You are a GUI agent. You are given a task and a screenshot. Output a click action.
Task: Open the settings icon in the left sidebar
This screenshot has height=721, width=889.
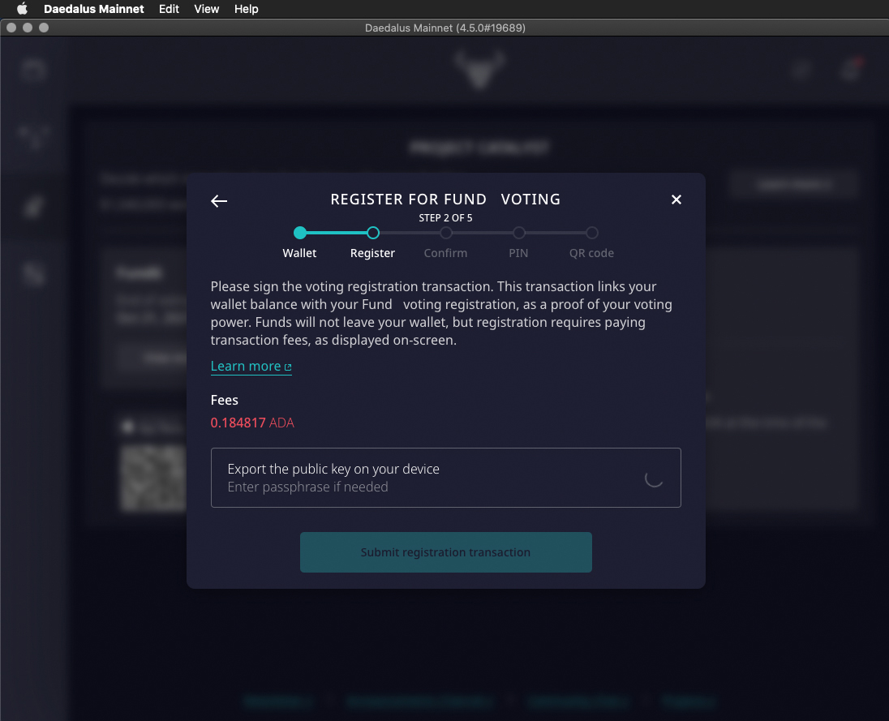(x=34, y=276)
